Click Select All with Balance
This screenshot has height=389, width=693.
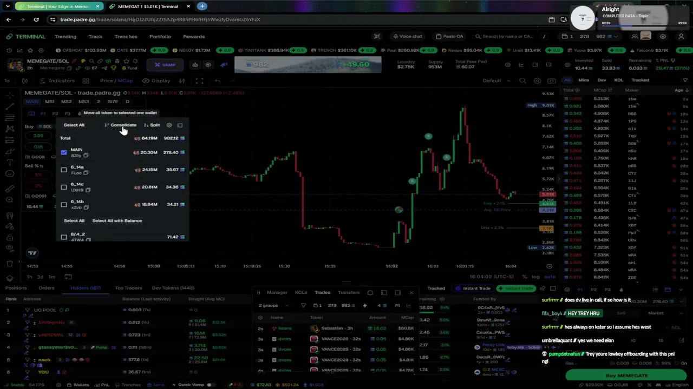pyautogui.click(x=117, y=220)
